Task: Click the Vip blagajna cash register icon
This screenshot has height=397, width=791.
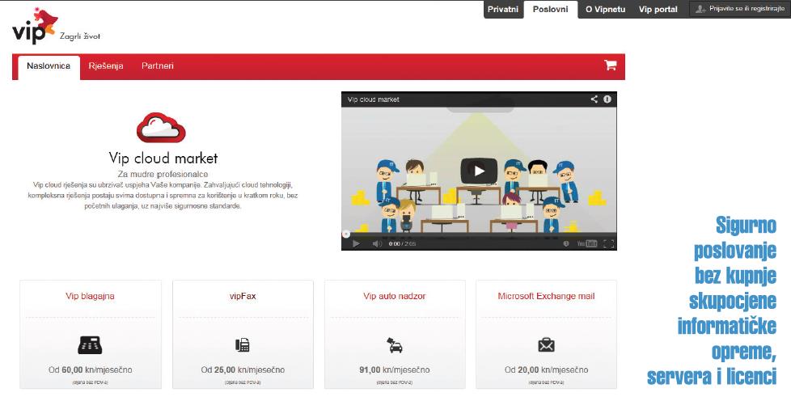Action: tap(90, 344)
